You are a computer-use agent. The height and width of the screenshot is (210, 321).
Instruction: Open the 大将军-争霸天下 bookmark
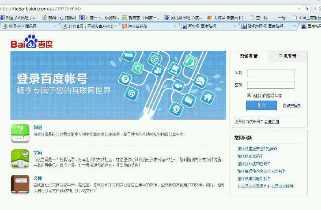pyautogui.click(x=227, y=17)
